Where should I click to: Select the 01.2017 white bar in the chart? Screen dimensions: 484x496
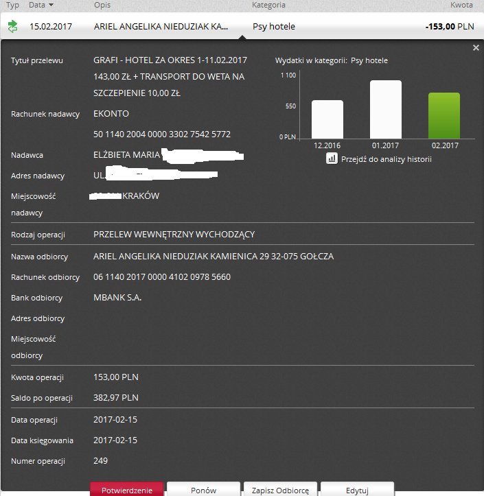386,109
